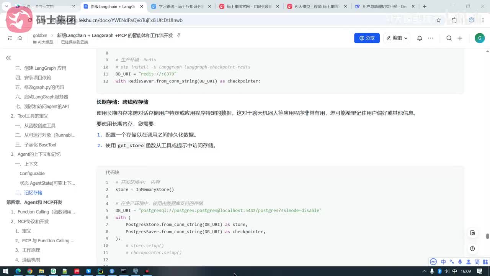The image size is (490, 276).
Task: Go to 第四章、Agent和 MCP开发
Action: tap(34, 202)
